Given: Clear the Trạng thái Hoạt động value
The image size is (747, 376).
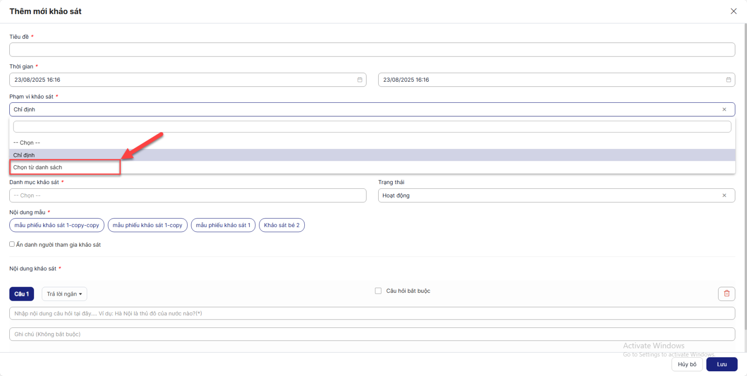Looking at the screenshot, I should pyautogui.click(x=724, y=195).
